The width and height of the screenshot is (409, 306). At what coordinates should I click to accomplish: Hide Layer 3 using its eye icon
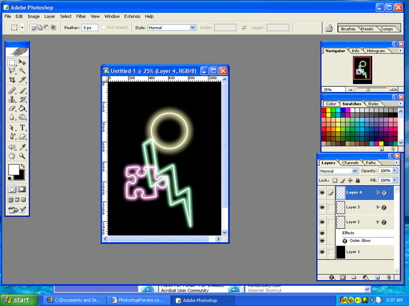(x=322, y=207)
